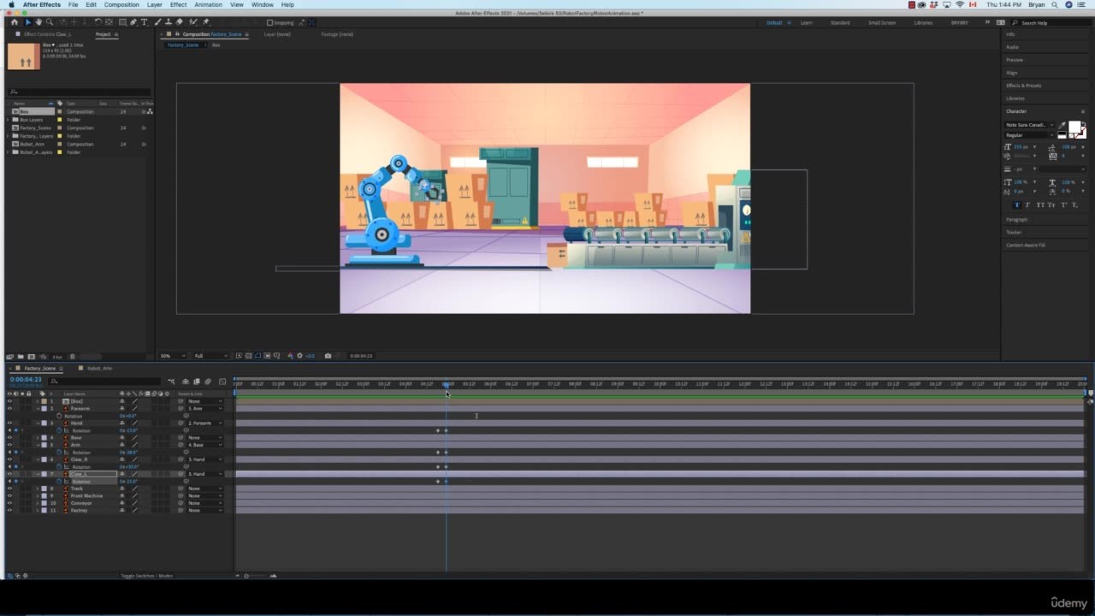The height and width of the screenshot is (616, 1095).
Task: Select the Rotation tool
Action: [98, 22]
